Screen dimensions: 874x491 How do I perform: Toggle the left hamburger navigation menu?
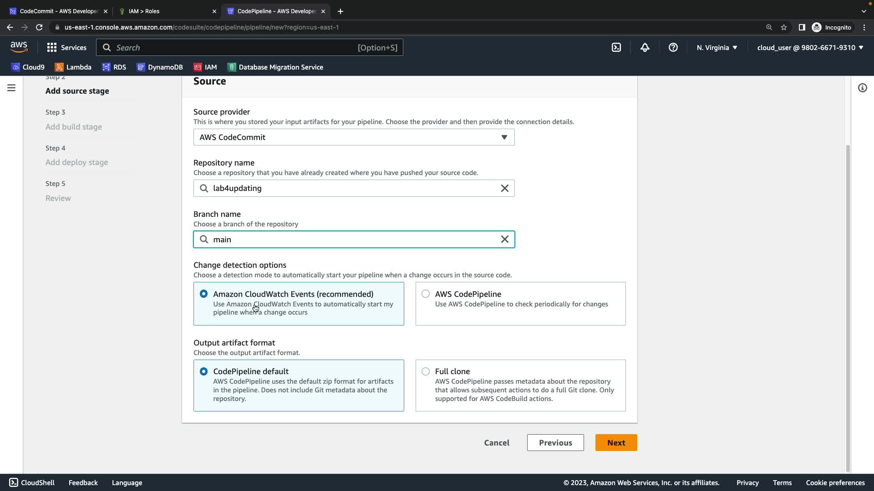(11, 88)
